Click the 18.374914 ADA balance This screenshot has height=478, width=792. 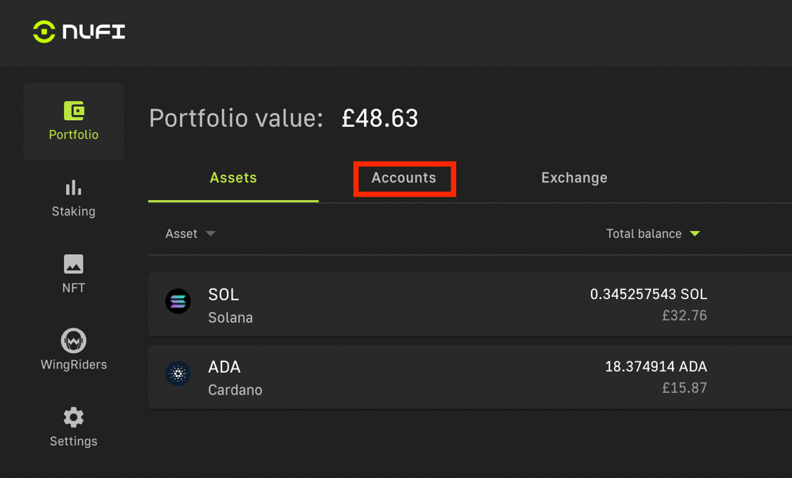(656, 367)
